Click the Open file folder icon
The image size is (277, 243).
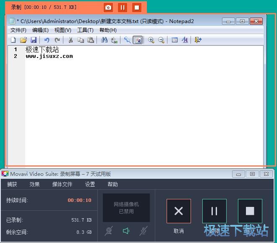pyautogui.click(x=24, y=40)
